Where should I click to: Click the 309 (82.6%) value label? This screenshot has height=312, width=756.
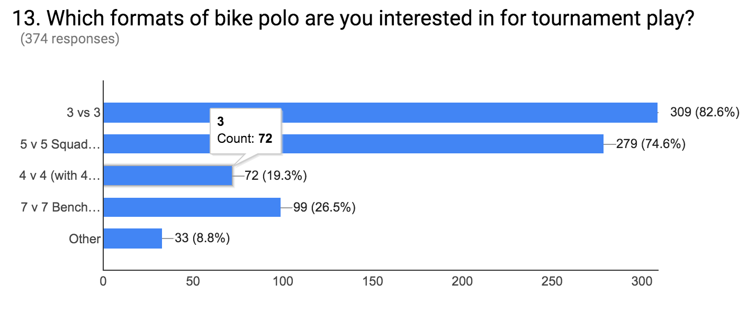click(x=705, y=112)
